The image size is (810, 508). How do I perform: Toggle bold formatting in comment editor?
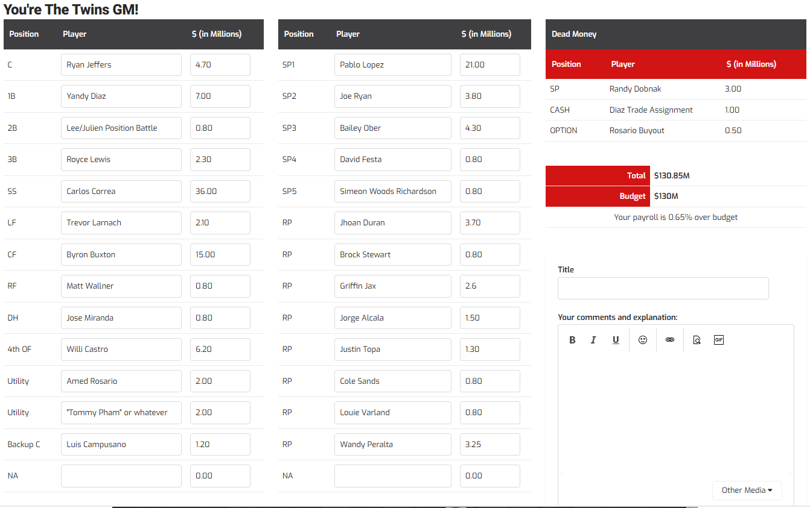572,340
